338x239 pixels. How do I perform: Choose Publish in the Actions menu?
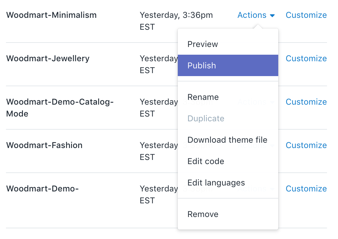click(202, 66)
